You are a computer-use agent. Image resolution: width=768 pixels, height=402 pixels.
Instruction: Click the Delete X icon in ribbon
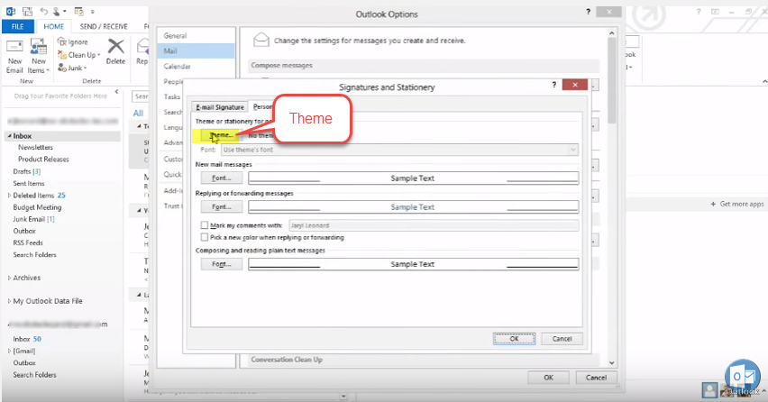click(x=115, y=47)
